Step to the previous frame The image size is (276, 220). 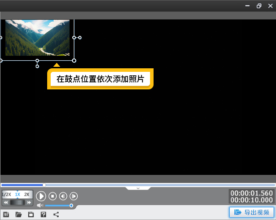63,196
